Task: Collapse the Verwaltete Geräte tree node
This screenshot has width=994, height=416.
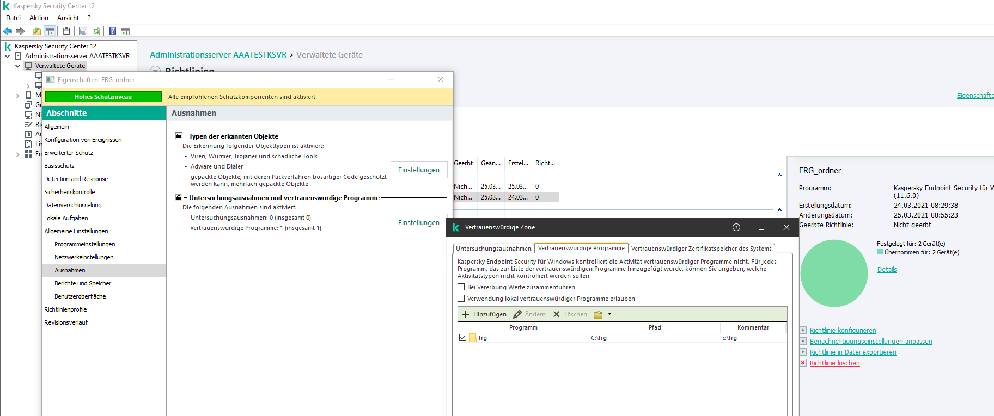Action: (x=17, y=66)
